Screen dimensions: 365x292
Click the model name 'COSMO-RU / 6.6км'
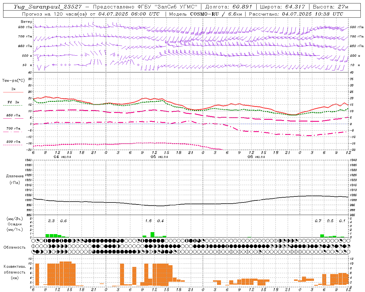click(216, 14)
